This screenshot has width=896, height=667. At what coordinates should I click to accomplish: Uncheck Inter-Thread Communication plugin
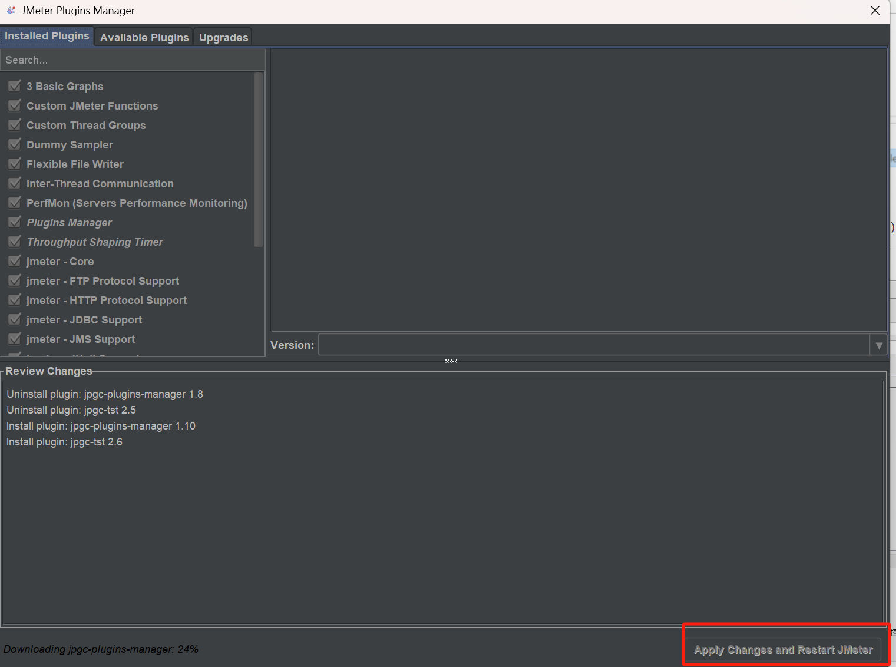click(x=15, y=183)
